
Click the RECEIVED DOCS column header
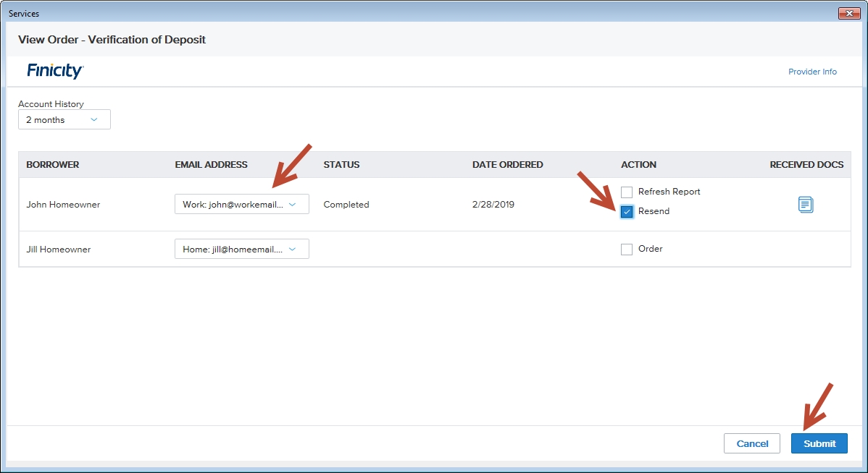pos(806,165)
